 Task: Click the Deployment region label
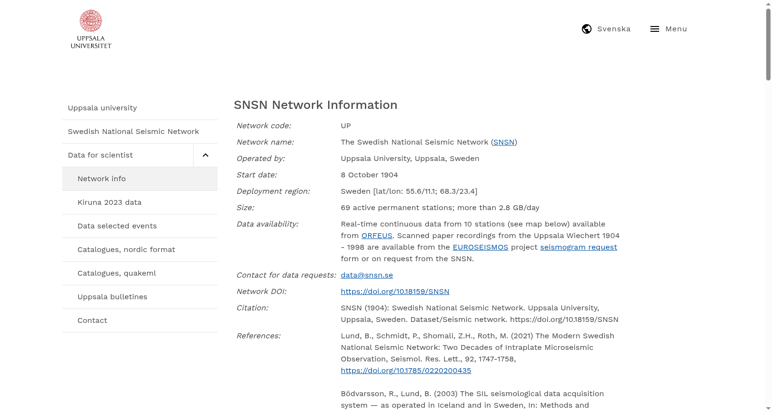pyautogui.click(x=273, y=191)
